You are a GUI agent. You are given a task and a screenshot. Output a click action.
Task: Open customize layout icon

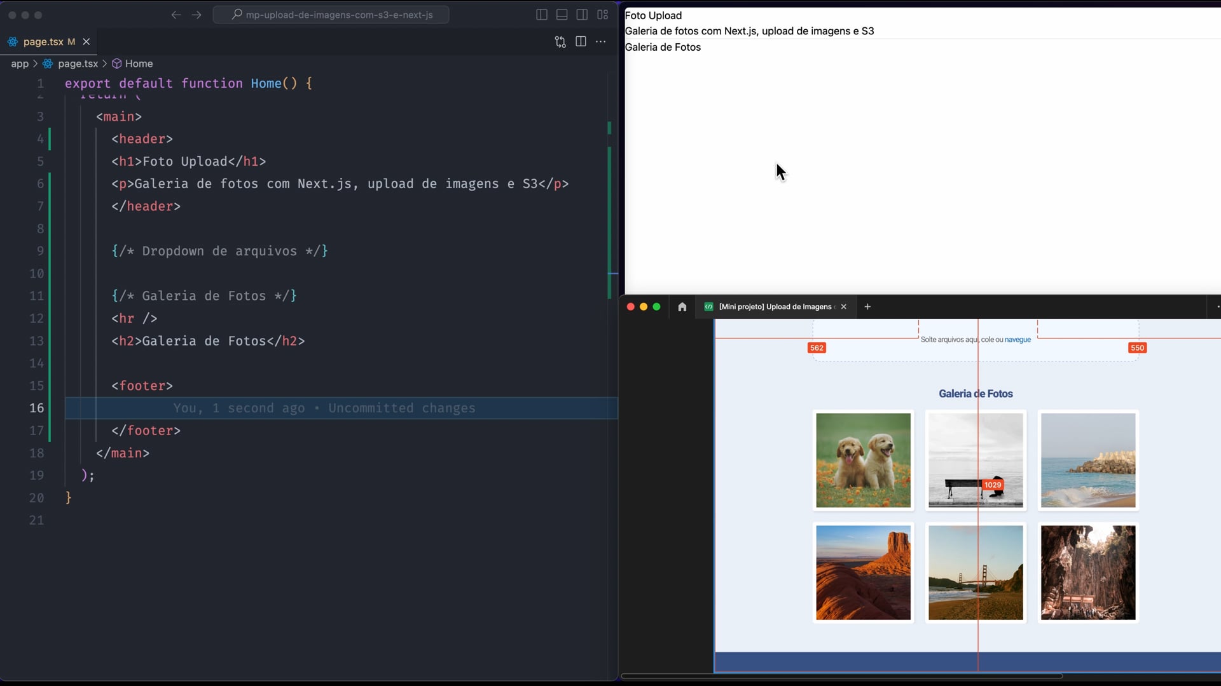pos(603,15)
